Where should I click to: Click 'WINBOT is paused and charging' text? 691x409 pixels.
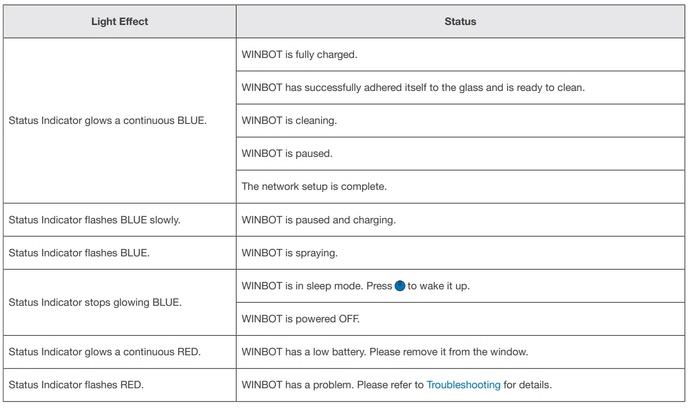[x=318, y=220]
